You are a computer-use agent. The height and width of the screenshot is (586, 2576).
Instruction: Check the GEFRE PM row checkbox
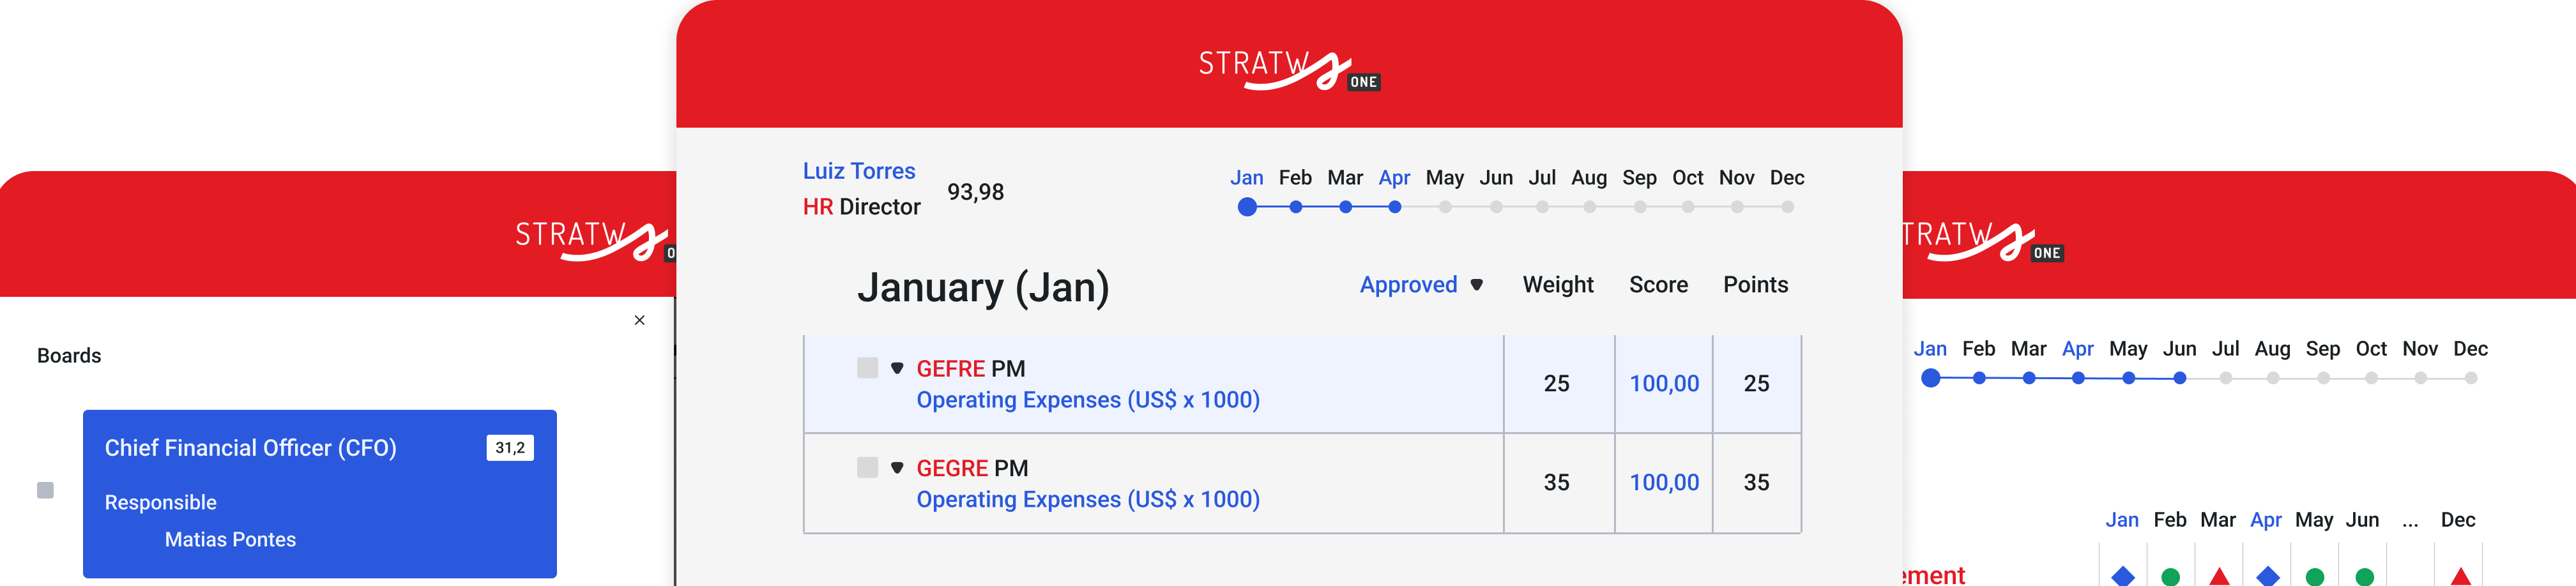click(867, 368)
